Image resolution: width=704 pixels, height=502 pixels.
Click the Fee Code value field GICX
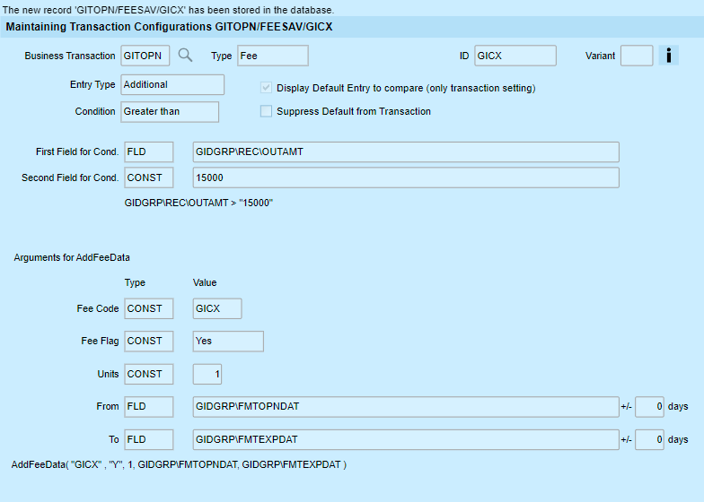coord(217,308)
